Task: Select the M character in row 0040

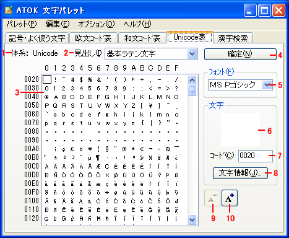Action: pos(159,97)
